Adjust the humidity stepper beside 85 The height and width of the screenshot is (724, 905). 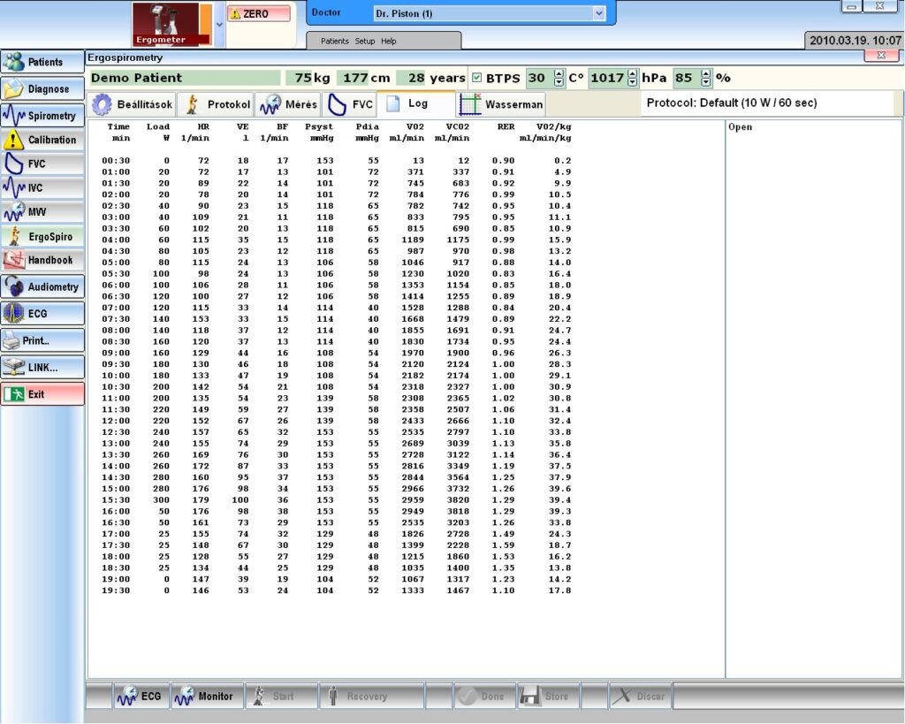(x=706, y=78)
